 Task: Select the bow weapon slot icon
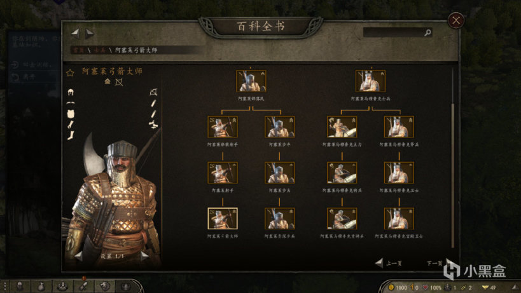tap(153, 92)
